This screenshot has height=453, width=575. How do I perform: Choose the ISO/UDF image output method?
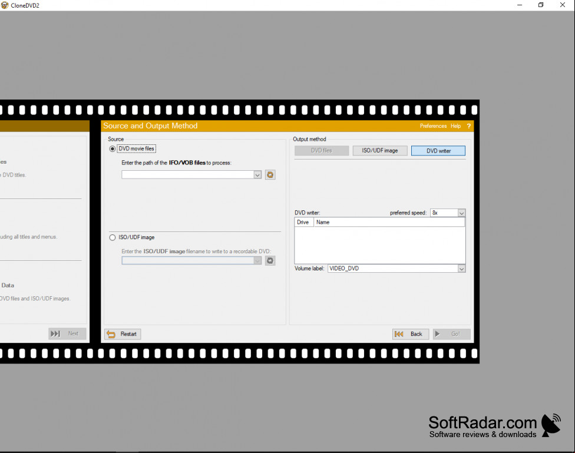click(x=380, y=151)
